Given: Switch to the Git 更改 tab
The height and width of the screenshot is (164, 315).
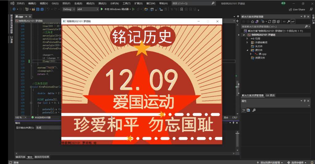Looking at the screenshot, I should click(270, 95).
